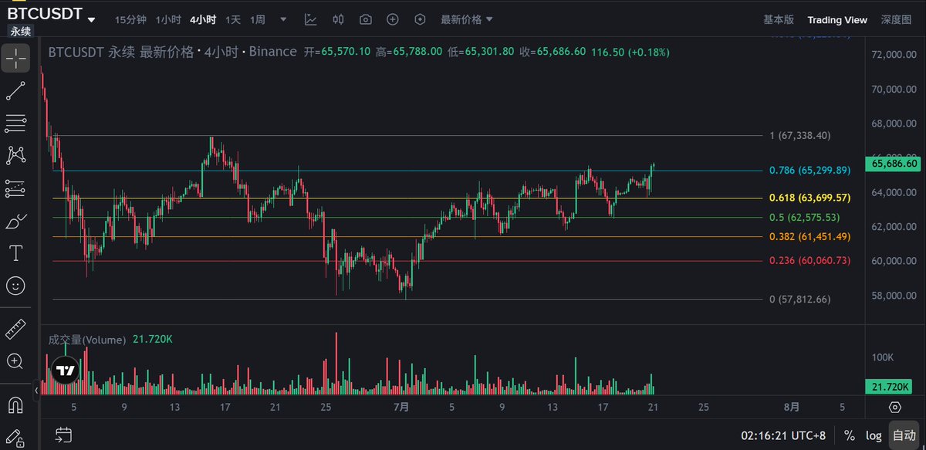Toggle log scale mode
The width and height of the screenshot is (926, 450).
[873, 435]
